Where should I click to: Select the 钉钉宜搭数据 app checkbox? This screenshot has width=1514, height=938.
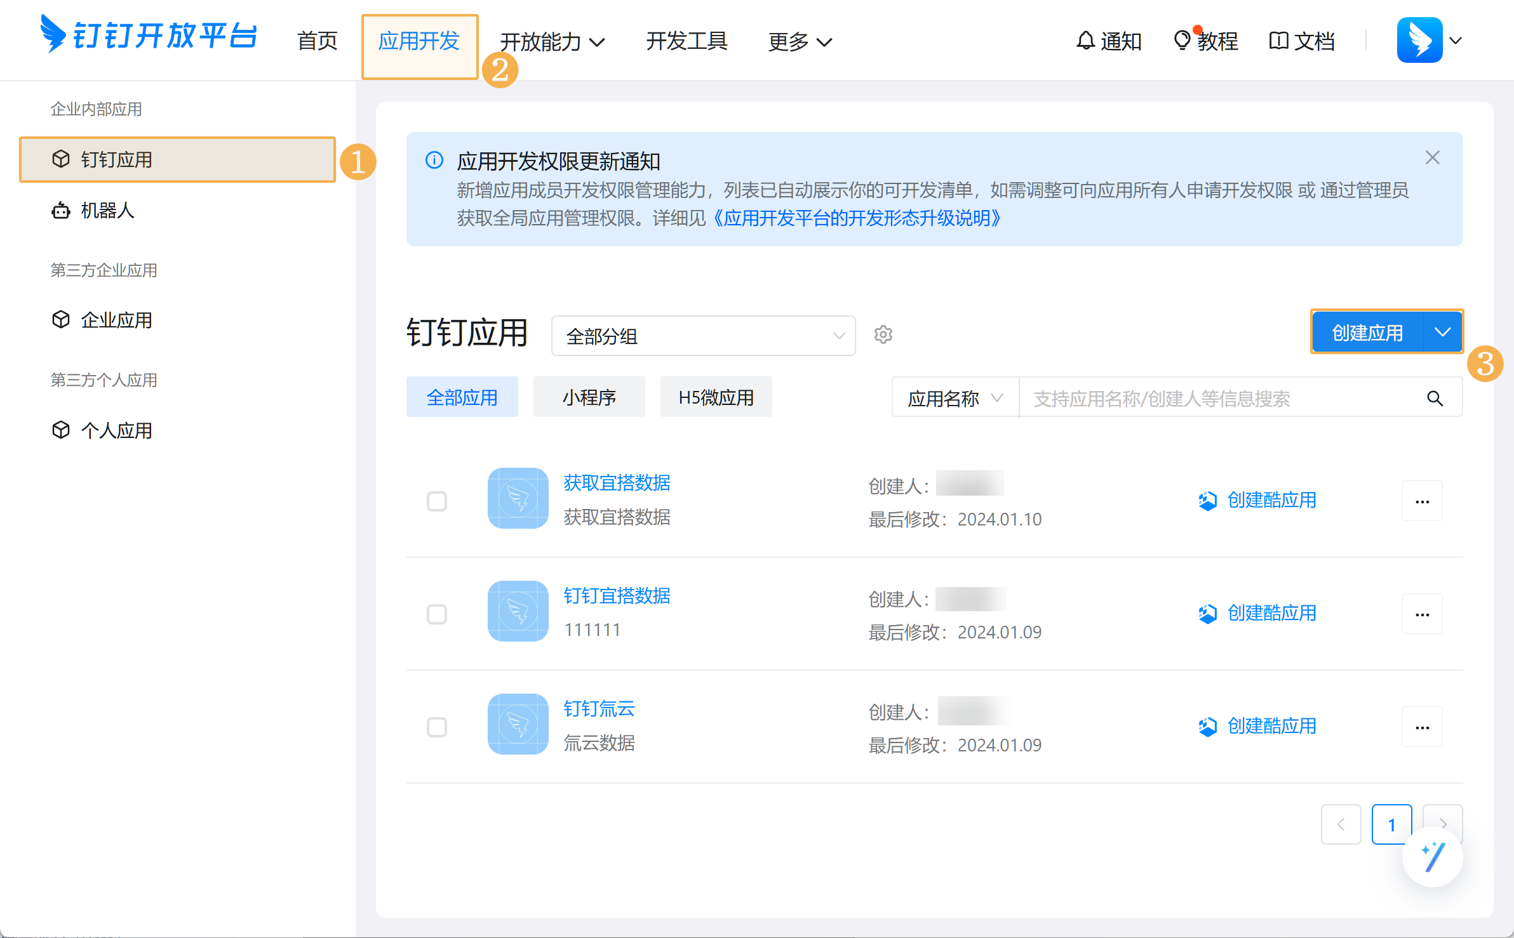(x=437, y=614)
